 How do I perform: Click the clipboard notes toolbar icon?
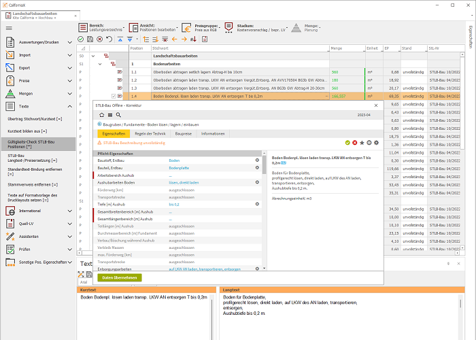pyautogui.click(x=205, y=39)
